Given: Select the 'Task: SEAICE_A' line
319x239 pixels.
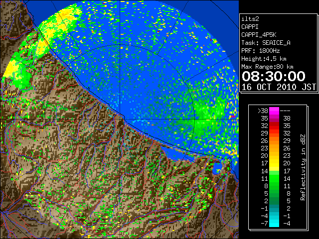Looking at the screenshot, I should point(266,43).
